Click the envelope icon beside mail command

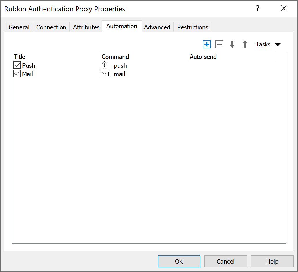[x=105, y=74]
